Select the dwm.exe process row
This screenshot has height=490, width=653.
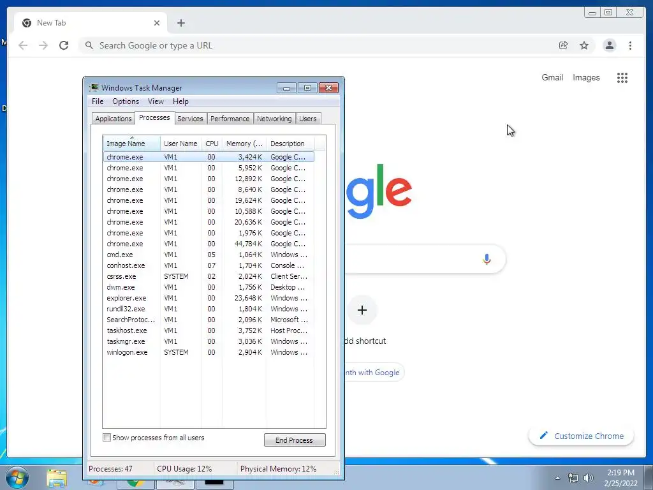[209, 287]
